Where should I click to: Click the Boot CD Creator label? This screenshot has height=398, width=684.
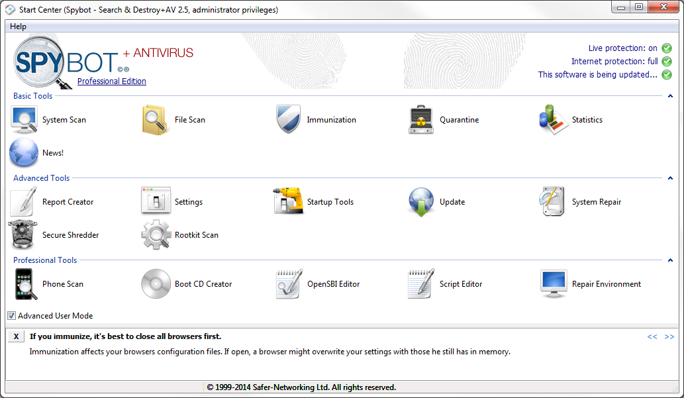[x=203, y=284]
